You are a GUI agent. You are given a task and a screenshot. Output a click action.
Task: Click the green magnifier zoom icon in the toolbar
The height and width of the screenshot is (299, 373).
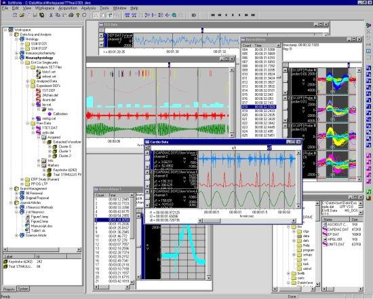click(x=174, y=15)
